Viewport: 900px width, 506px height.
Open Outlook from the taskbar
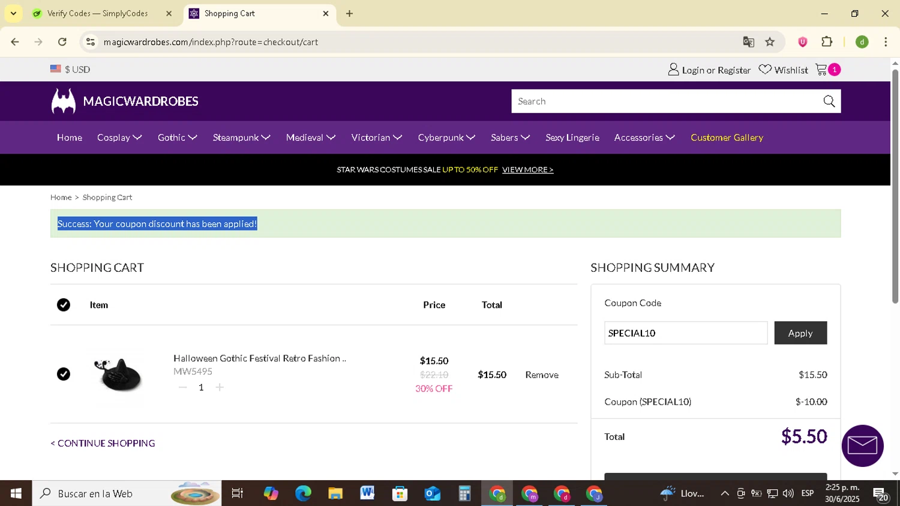pyautogui.click(x=432, y=493)
